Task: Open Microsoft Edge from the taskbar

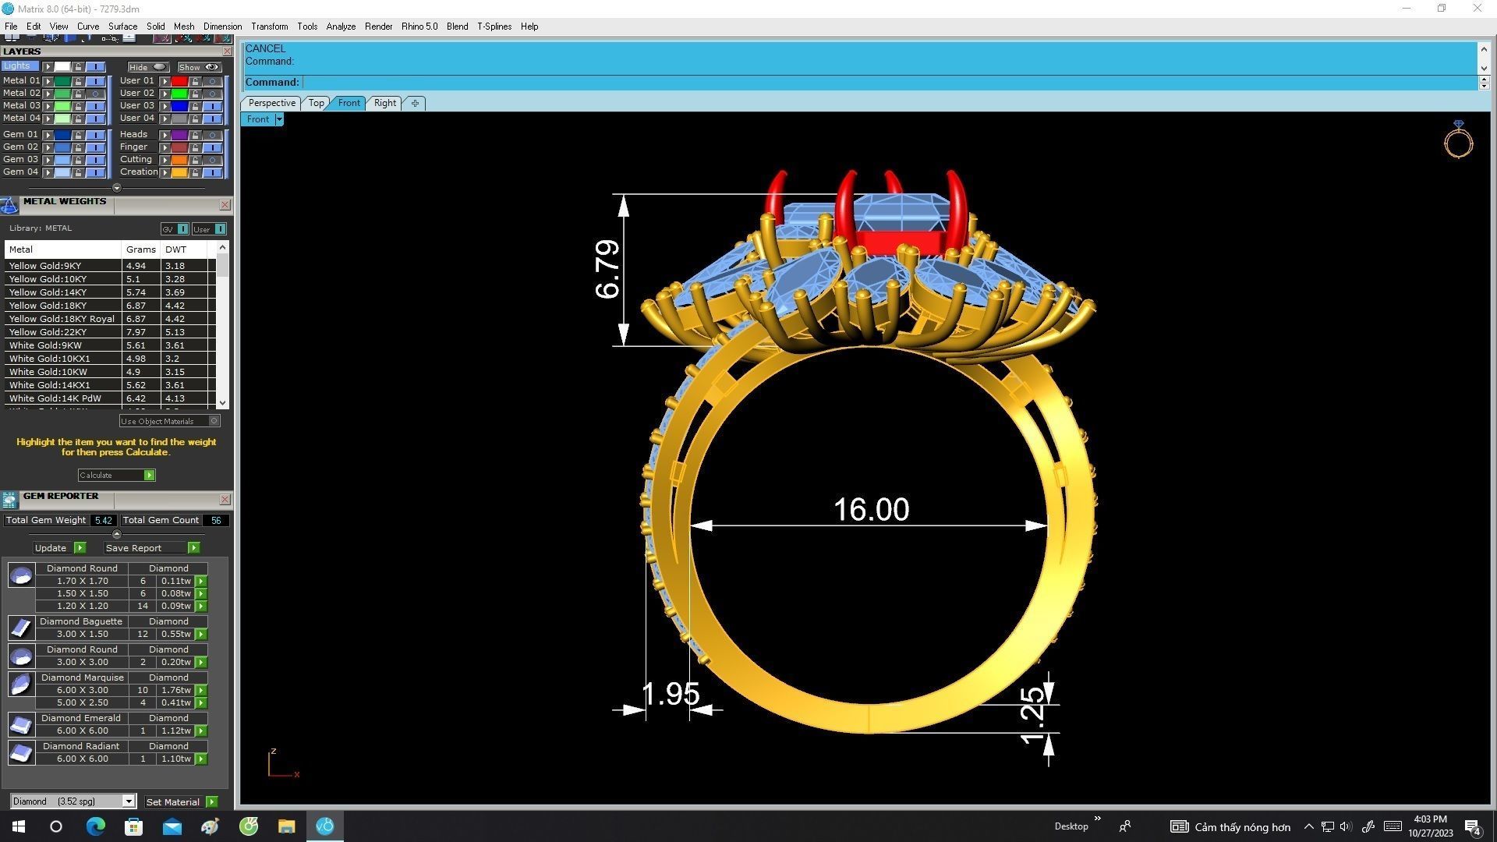Action: tap(95, 826)
